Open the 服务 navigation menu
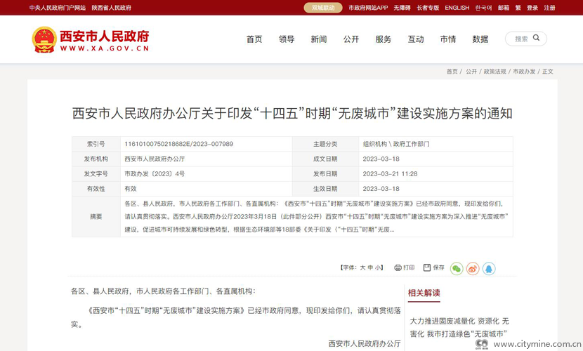Viewport: 583px width, 351px height. coord(384,39)
